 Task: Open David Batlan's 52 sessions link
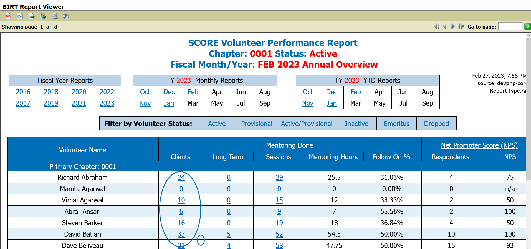pyautogui.click(x=279, y=234)
